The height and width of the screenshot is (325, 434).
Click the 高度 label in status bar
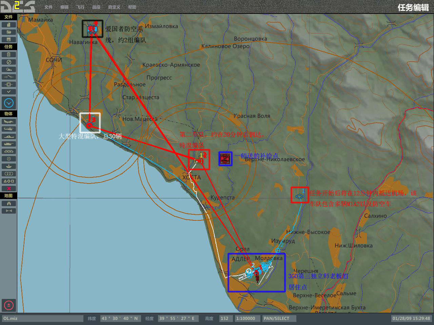pos(209,319)
